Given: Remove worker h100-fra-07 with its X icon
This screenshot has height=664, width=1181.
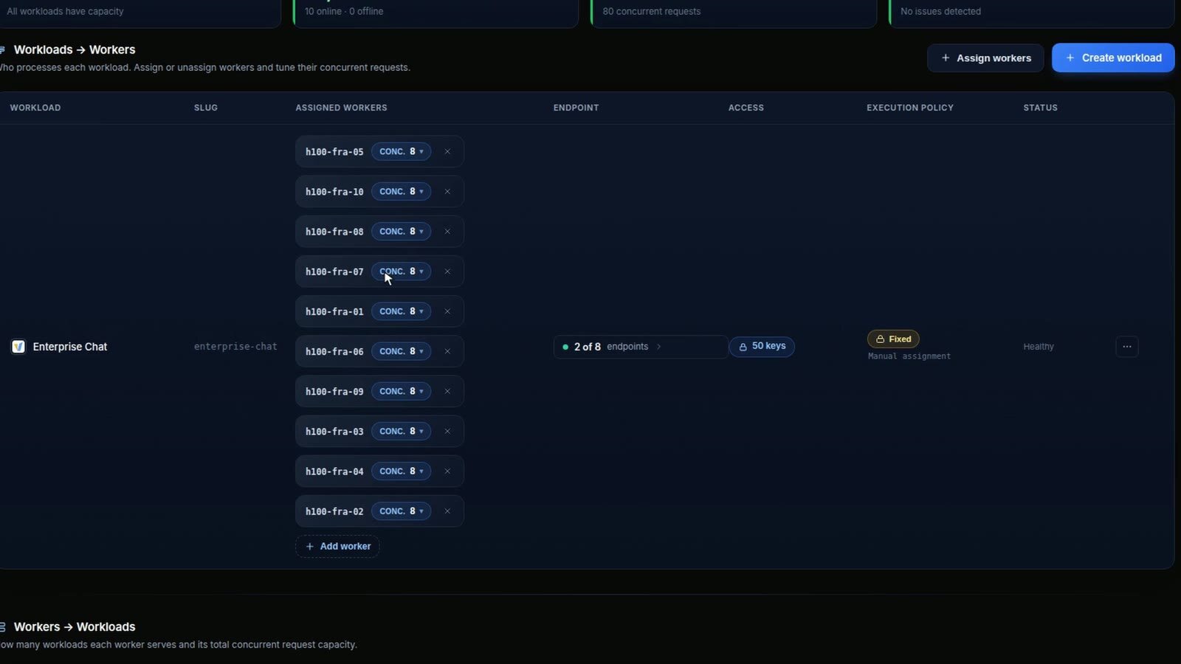Looking at the screenshot, I should 447,272.
